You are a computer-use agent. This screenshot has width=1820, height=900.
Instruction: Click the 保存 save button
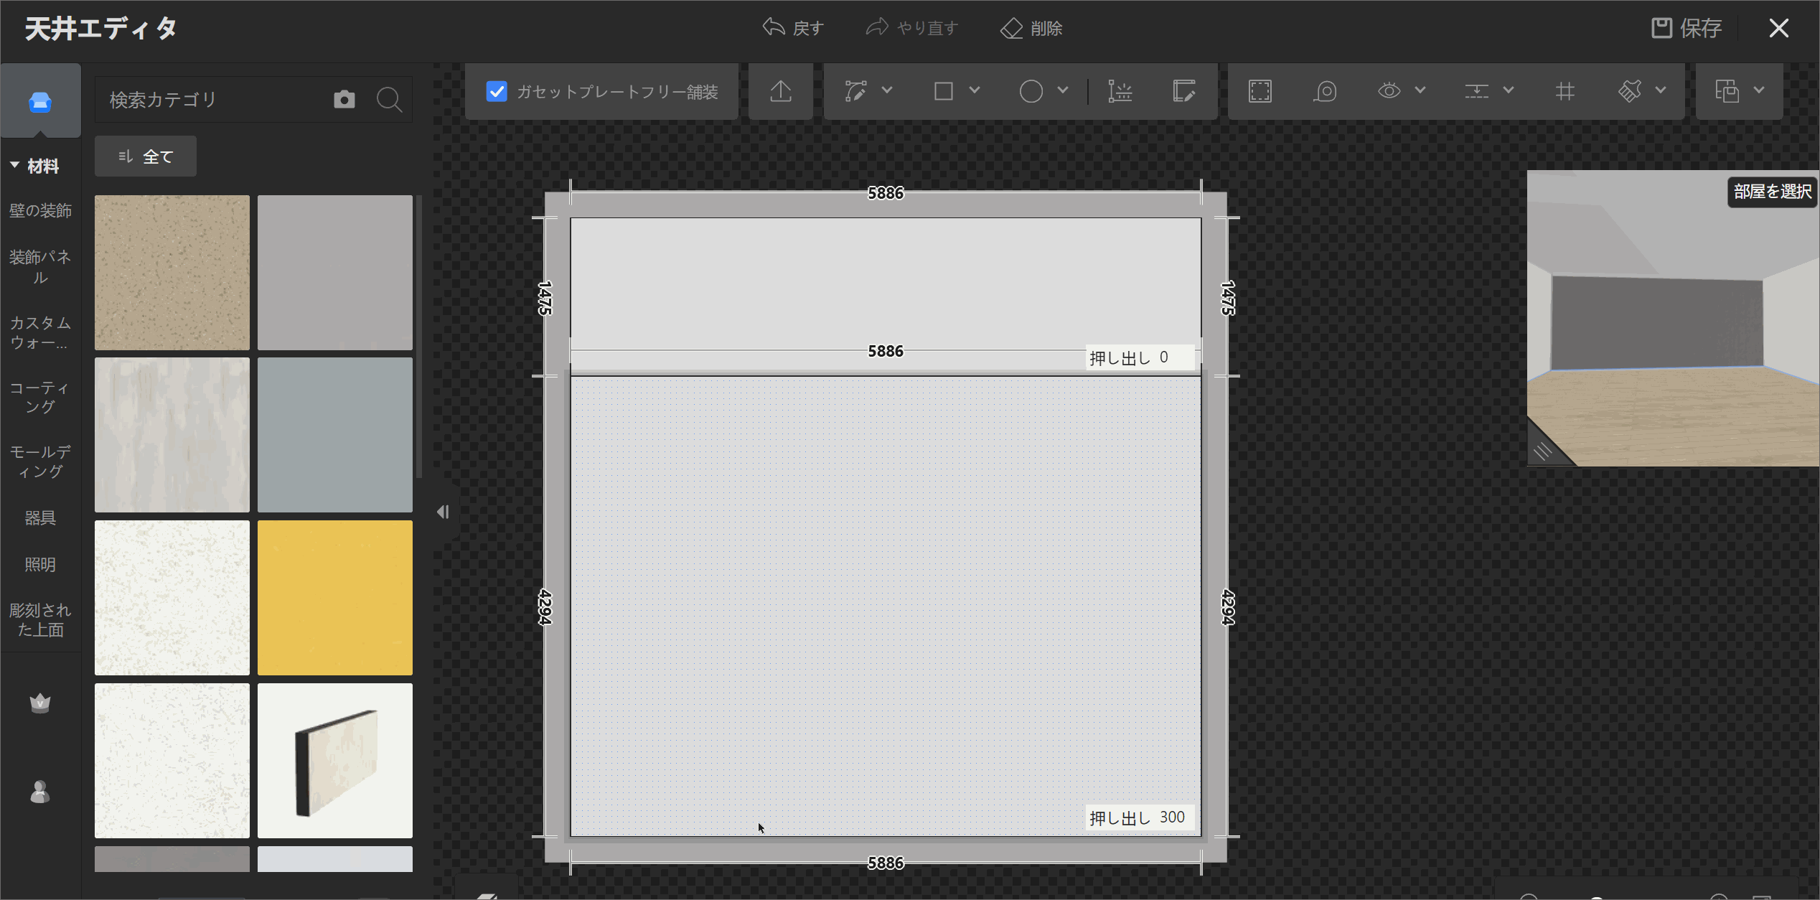pos(1687,28)
